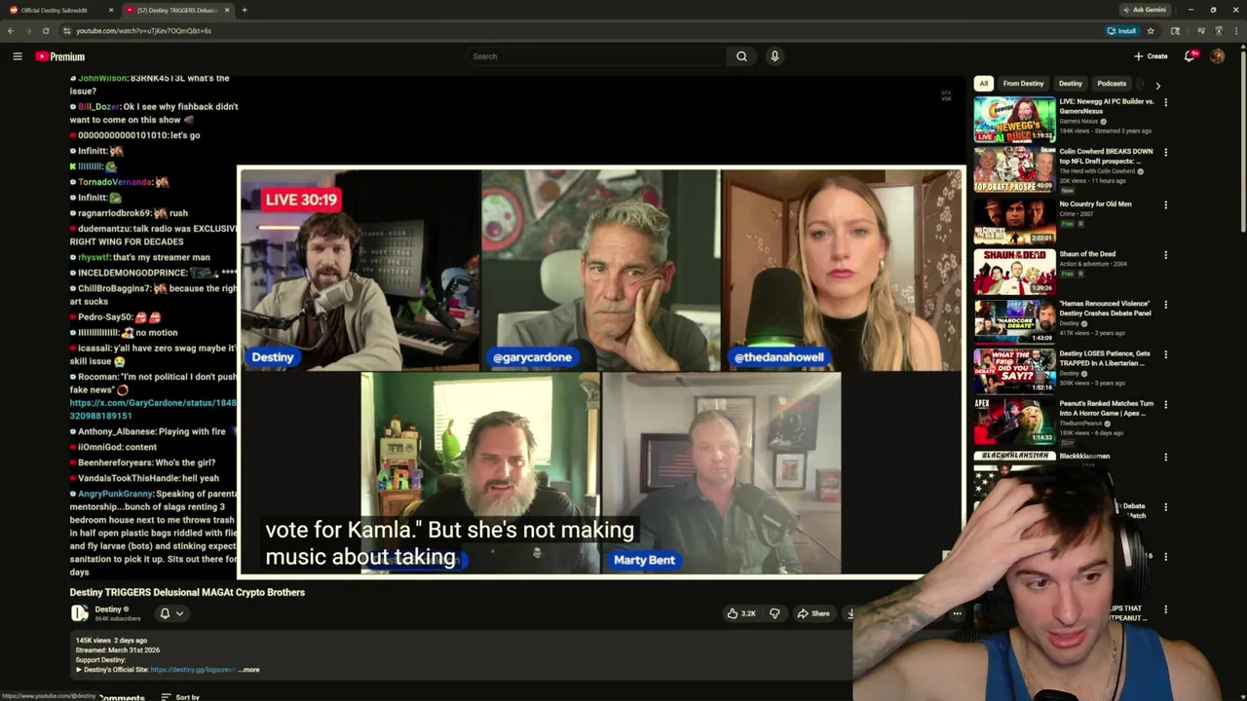Open Hamas Renounced Violence video thumbnail
The image size is (1247, 701).
point(1014,320)
